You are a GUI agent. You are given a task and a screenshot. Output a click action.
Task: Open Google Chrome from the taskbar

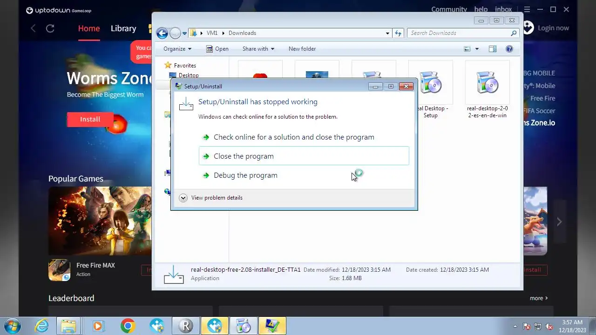[x=128, y=326]
